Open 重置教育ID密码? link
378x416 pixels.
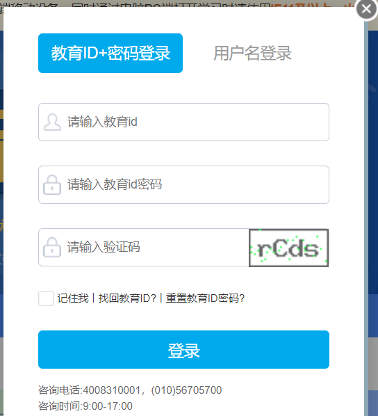[x=205, y=298]
